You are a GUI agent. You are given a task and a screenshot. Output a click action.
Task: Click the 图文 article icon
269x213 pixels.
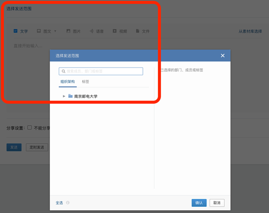click(x=39, y=31)
